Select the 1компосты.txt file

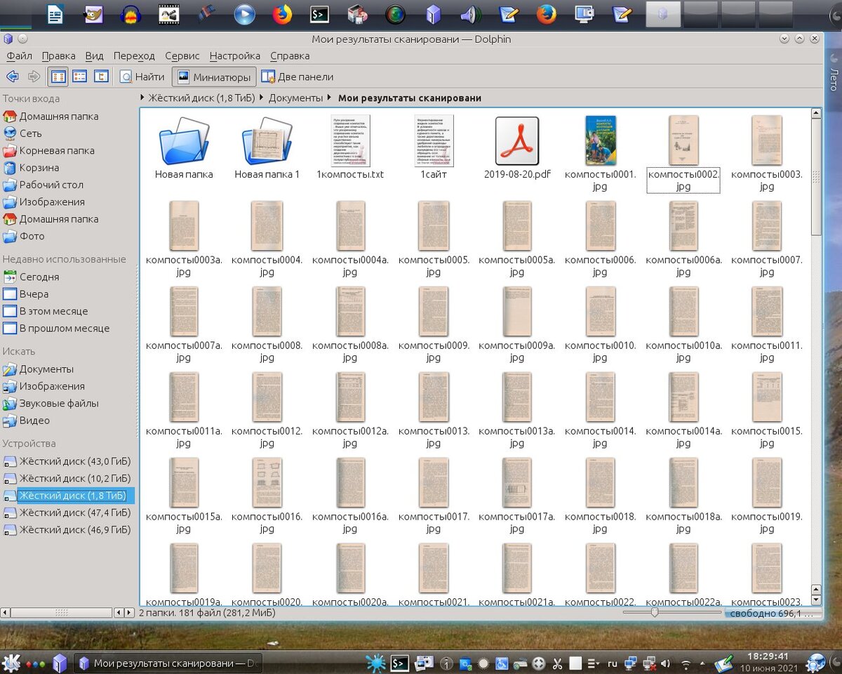[x=350, y=147]
